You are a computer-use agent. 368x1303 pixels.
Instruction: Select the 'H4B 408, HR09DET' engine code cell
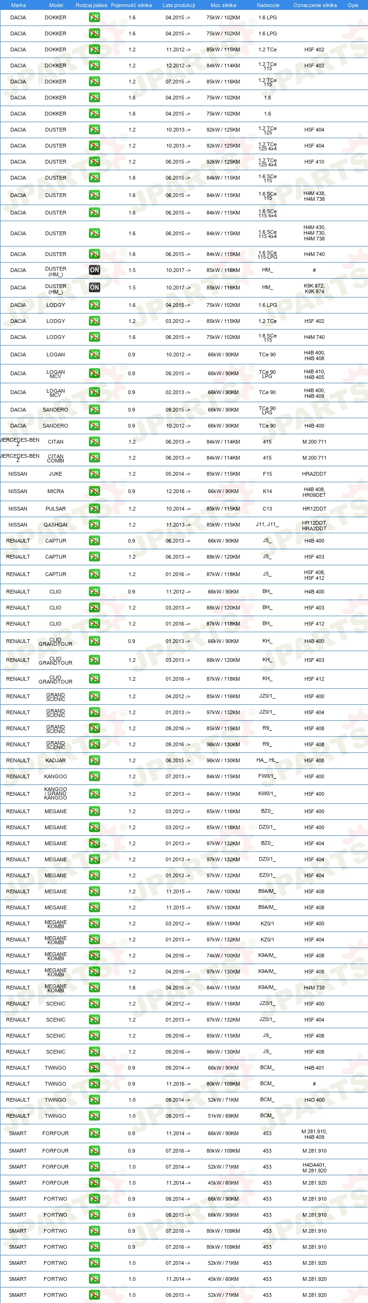click(x=314, y=492)
